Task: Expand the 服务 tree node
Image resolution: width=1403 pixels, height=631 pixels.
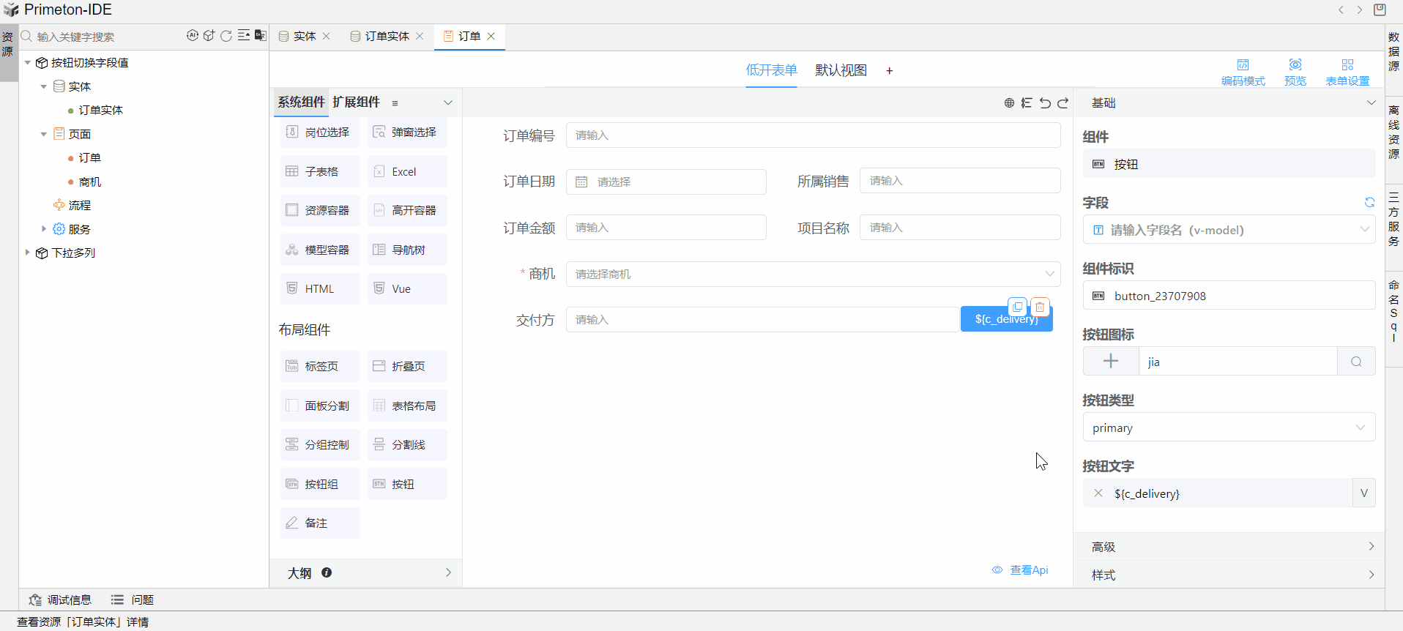Action: (x=44, y=229)
